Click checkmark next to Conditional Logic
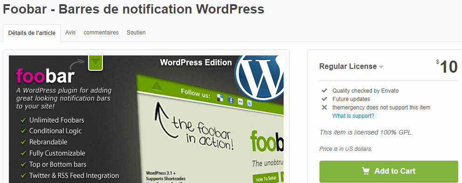 tap(23, 130)
